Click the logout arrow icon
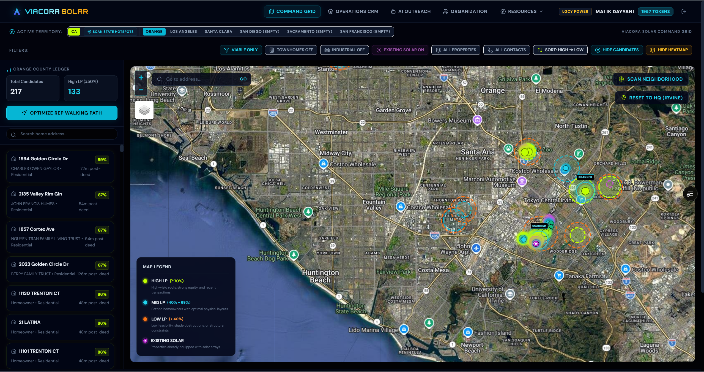The image size is (704, 372). [684, 12]
